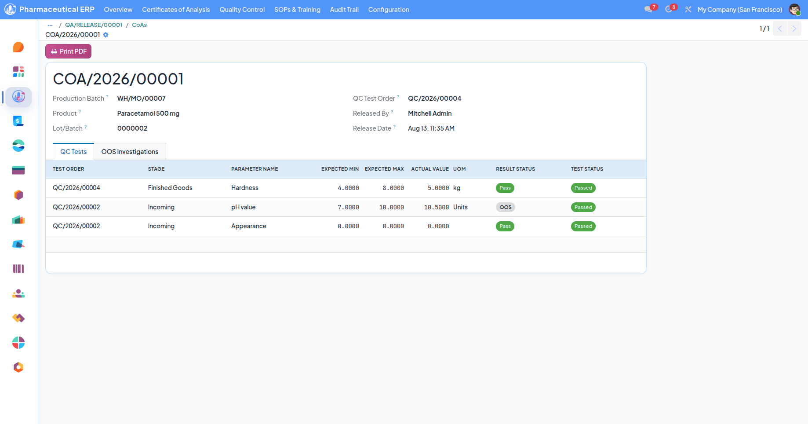The width and height of the screenshot is (808, 424).
Task: Open the yellow and purple diamond app
Action: point(18,318)
